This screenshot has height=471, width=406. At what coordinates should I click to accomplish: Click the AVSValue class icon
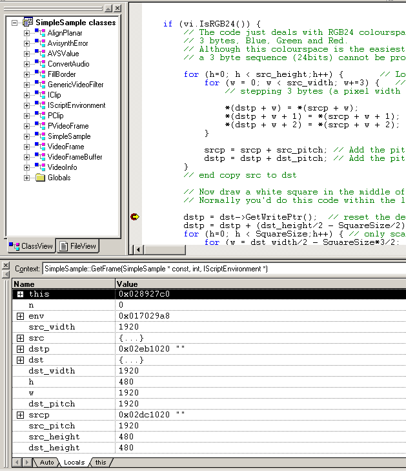(x=40, y=54)
